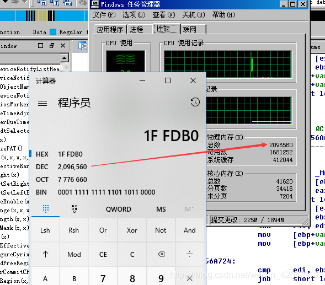Click the multiply key in calculator
Viewport: 325px width, 285px height.
click(190, 278)
